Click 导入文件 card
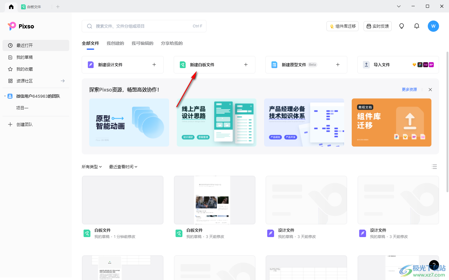Screen dimensions: 449x280 [398, 65]
